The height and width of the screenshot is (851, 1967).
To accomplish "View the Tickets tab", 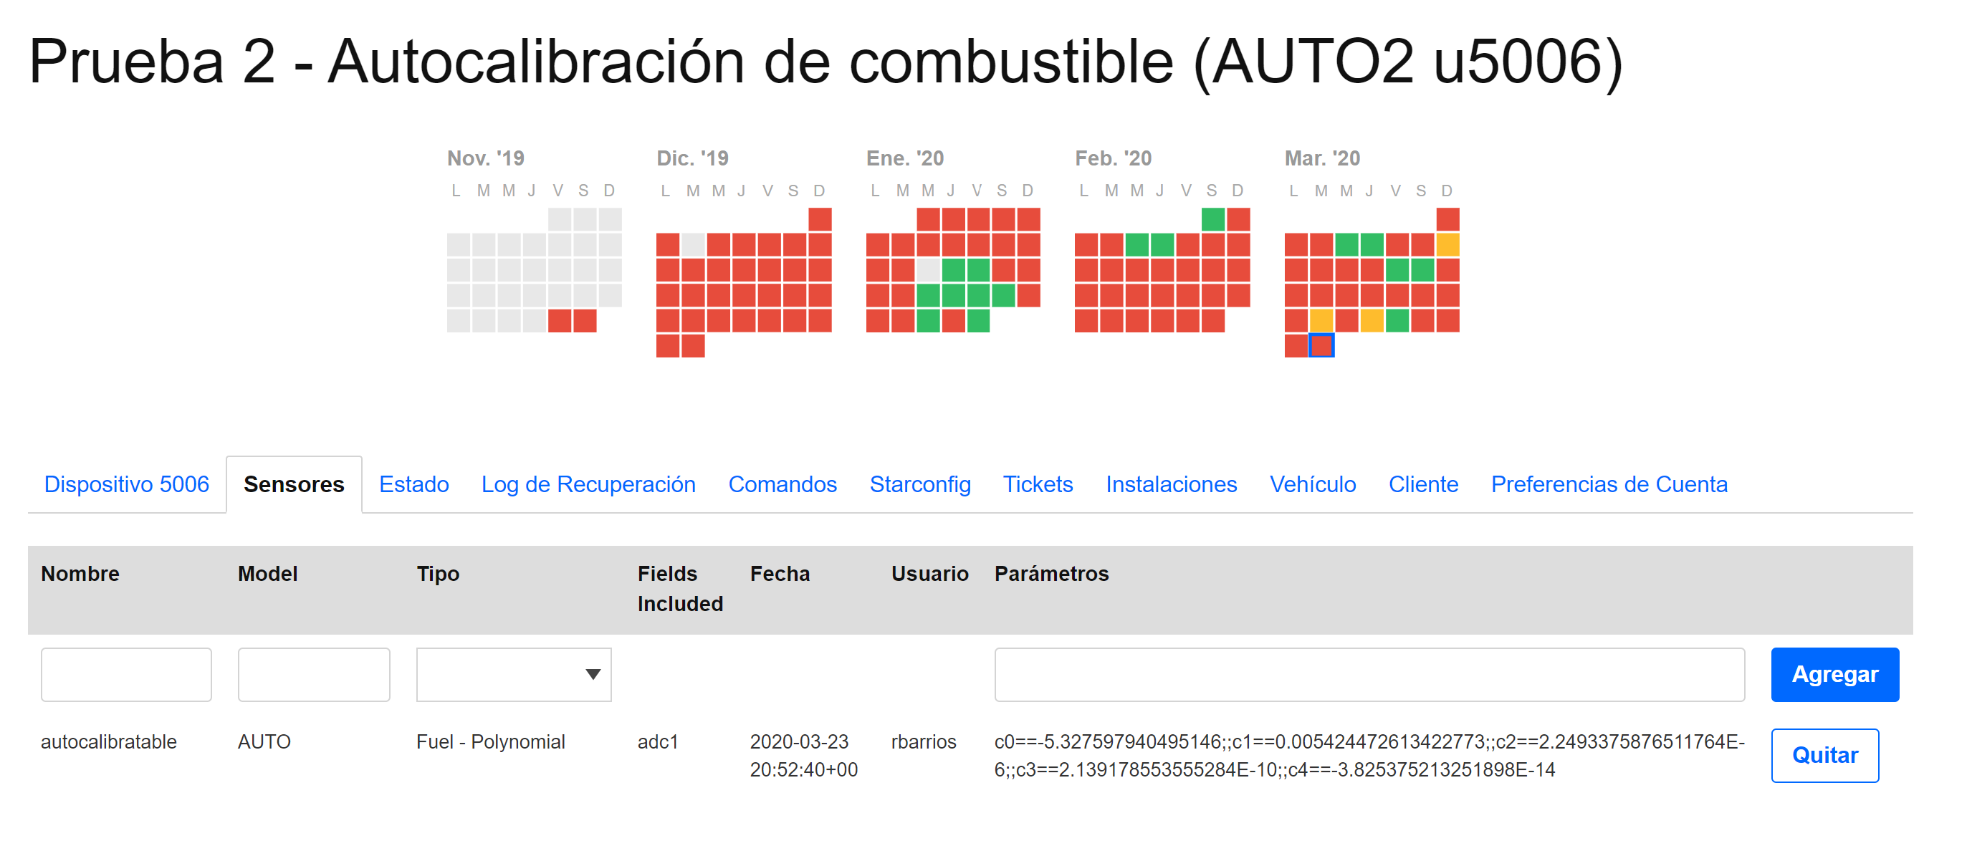I will pos(1038,484).
